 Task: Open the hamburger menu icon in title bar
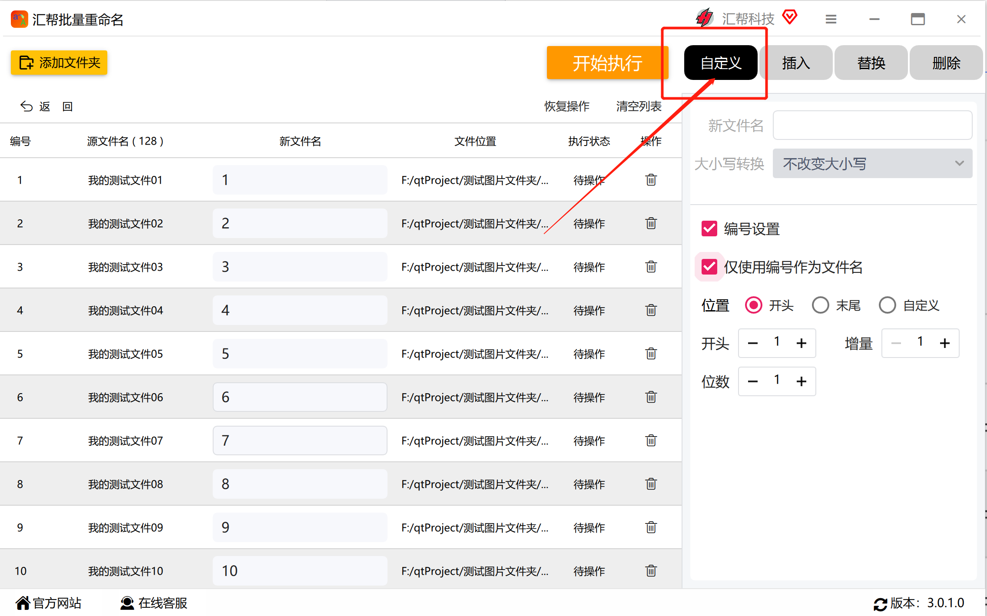pyautogui.click(x=831, y=19)
